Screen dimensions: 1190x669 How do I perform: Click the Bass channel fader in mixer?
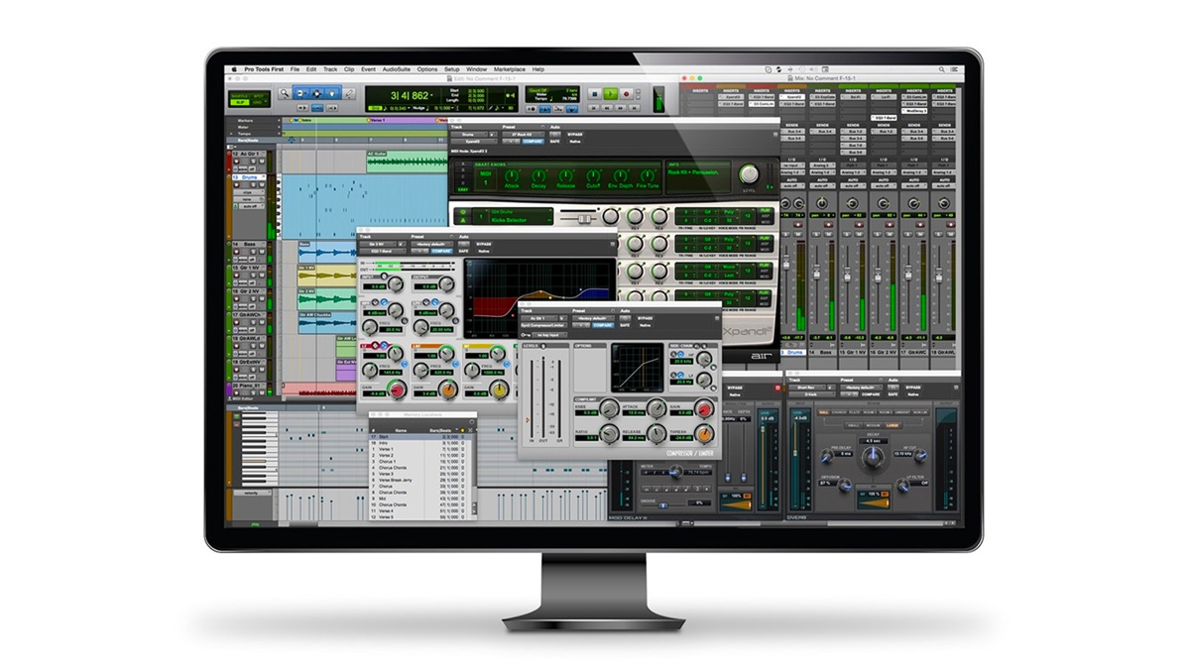[816, 274]
